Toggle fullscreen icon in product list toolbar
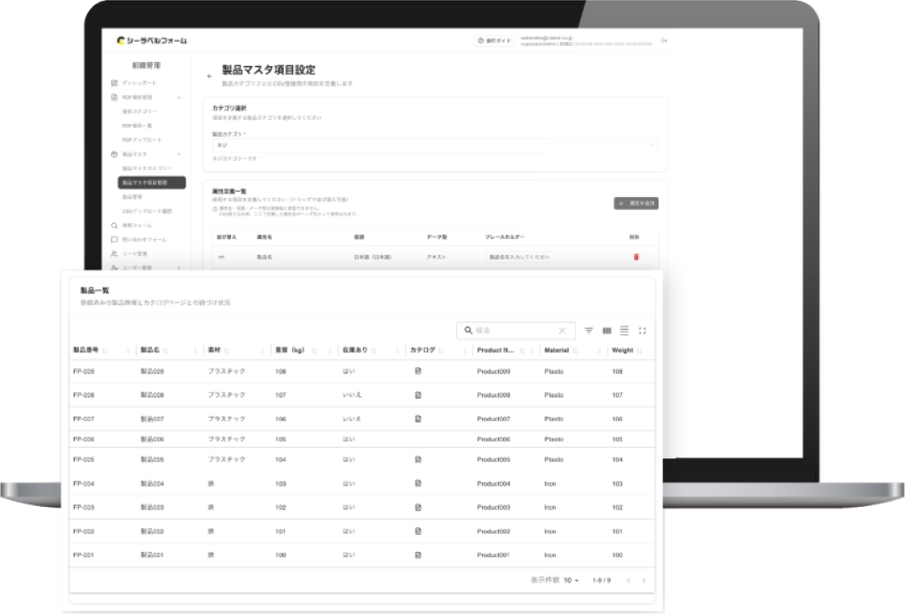Screen dimensions: 905x614 point(642,331)
